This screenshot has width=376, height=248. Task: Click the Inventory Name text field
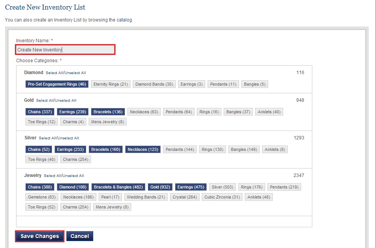pyautogui.click(x=65, y=50)
